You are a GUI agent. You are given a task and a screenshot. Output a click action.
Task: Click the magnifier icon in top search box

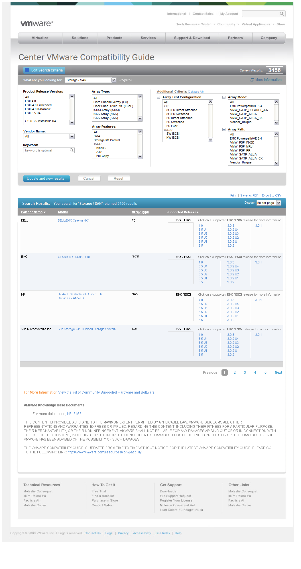[x=282, y=14]
